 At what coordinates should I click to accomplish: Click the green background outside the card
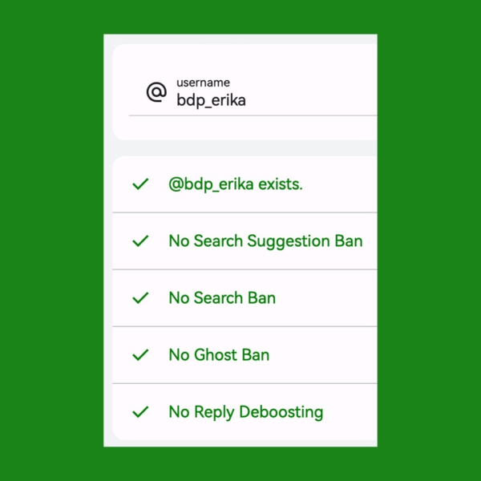pos(48,240)
